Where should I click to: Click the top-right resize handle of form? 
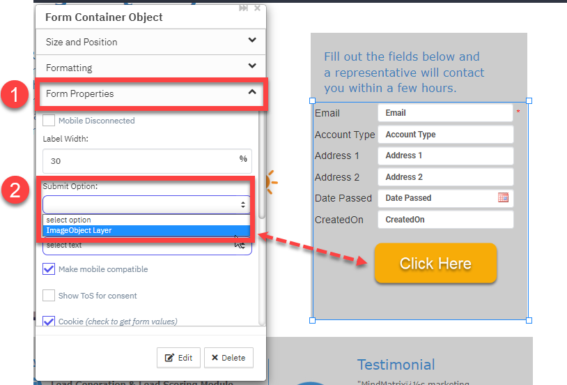point(529,100)
